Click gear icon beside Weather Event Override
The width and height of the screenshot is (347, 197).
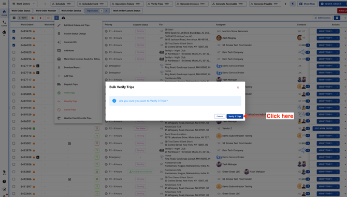pos(59,118)
